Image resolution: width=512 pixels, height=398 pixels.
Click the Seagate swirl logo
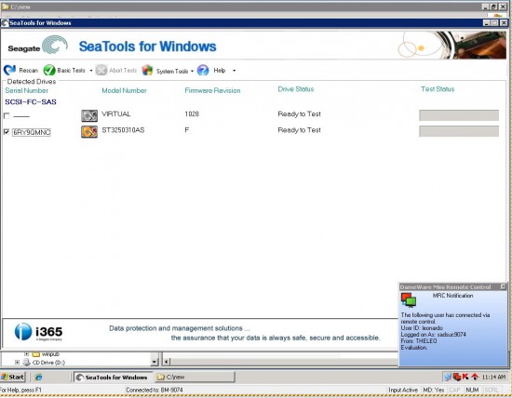[55, 45]
